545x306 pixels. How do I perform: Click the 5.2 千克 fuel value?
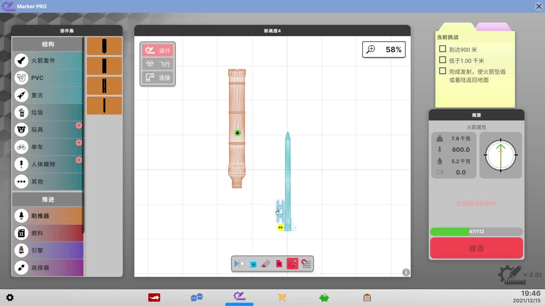point(461,161)
